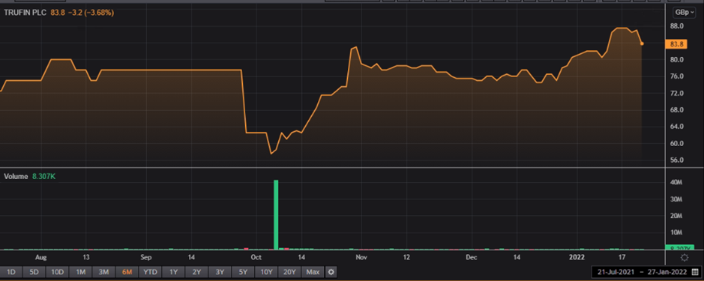Click the large October volume bar
Viewport: 704px width, 281px height.
[276, 214]
